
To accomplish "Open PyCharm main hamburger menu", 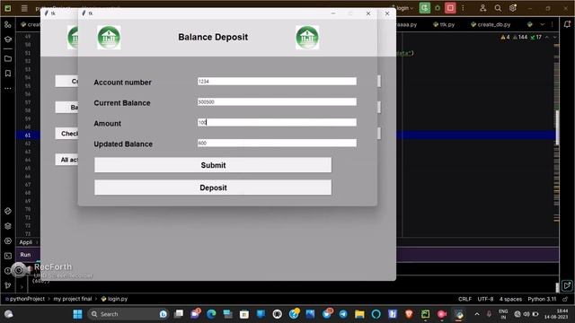I will click(x=24, y=8).
